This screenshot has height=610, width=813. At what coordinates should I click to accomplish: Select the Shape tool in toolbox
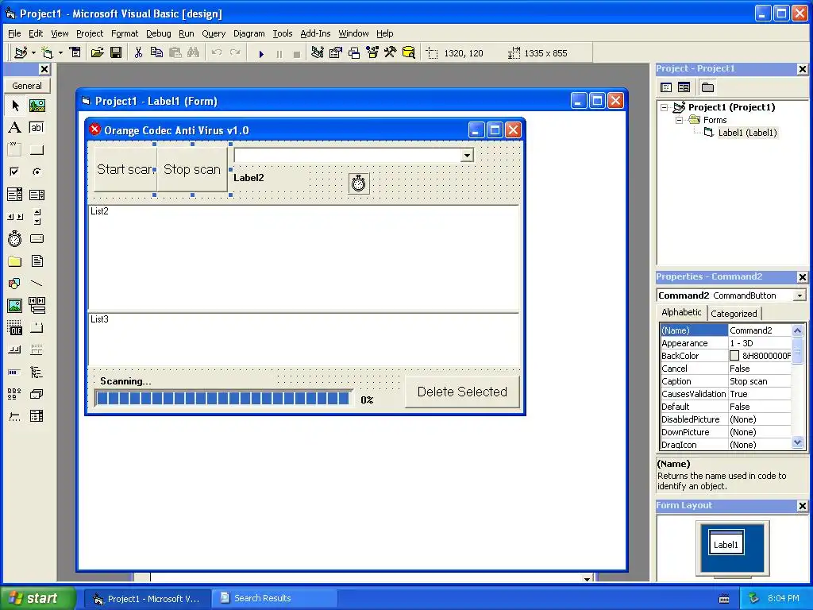pyautogui.click(x=15, y=284)
